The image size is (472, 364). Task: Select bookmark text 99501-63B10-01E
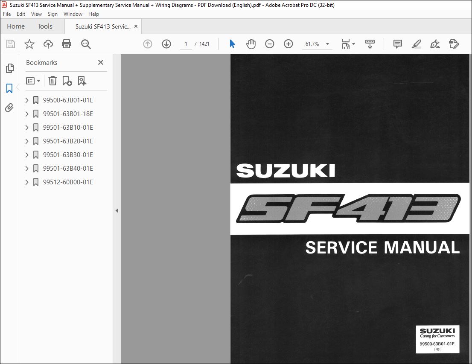click(68, 128)
